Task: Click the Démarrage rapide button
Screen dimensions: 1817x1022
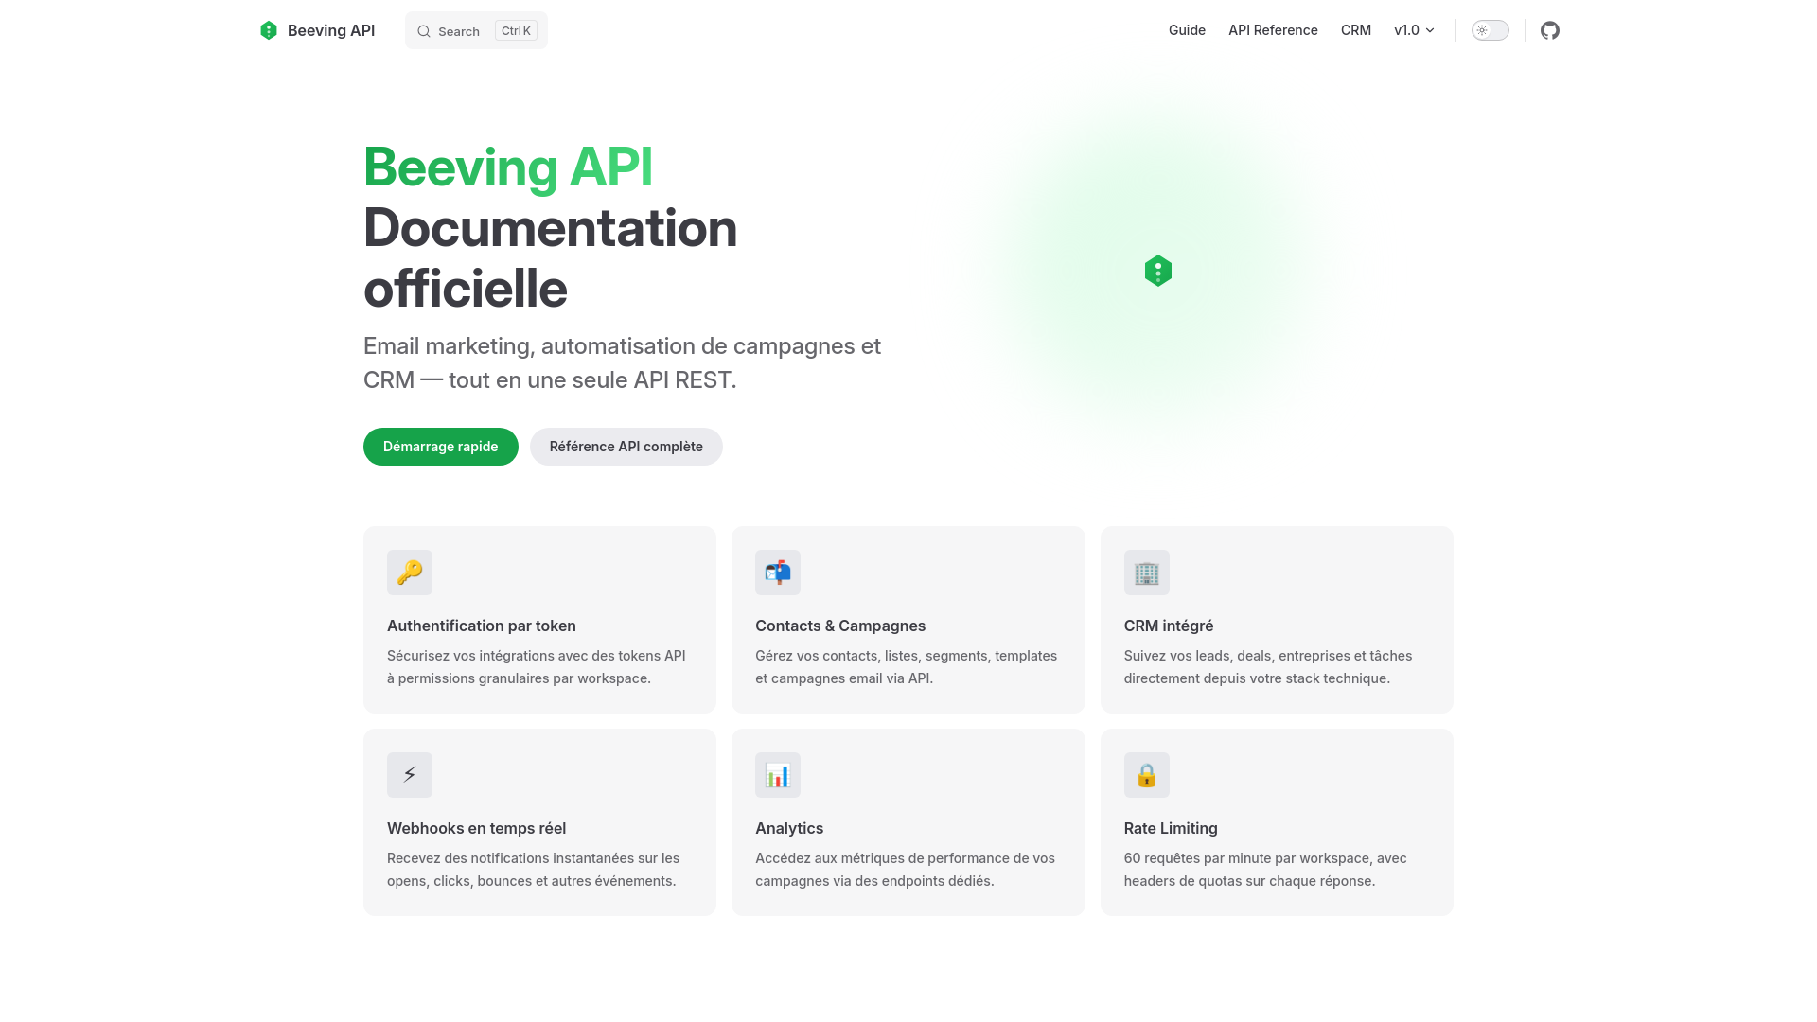Action: (x=441, y=447)
